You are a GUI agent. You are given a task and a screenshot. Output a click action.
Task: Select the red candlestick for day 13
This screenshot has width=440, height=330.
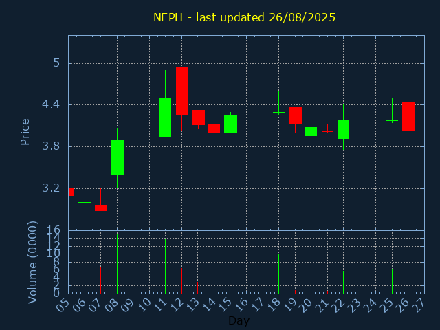(x=198, y=118)
